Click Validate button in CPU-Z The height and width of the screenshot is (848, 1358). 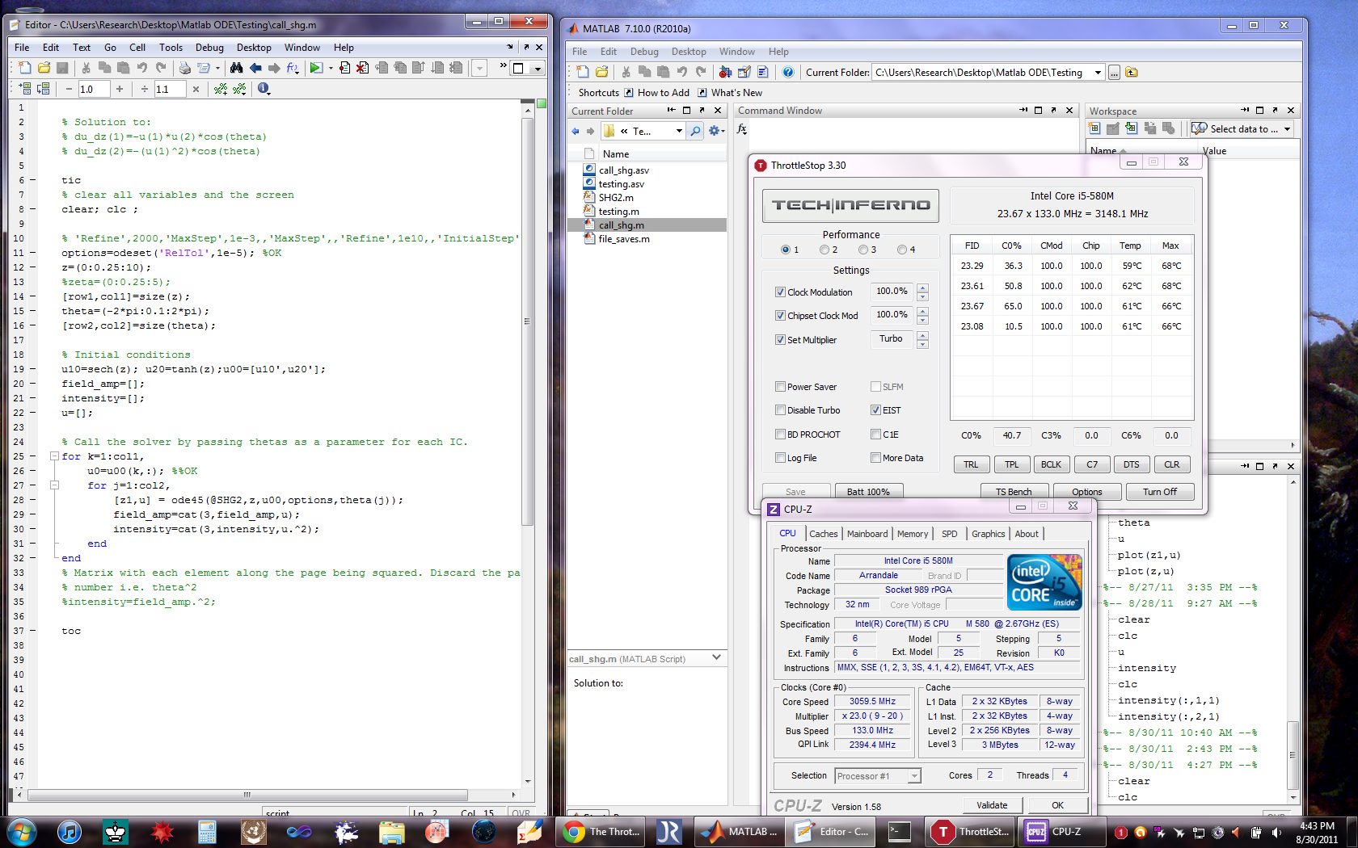992,805
